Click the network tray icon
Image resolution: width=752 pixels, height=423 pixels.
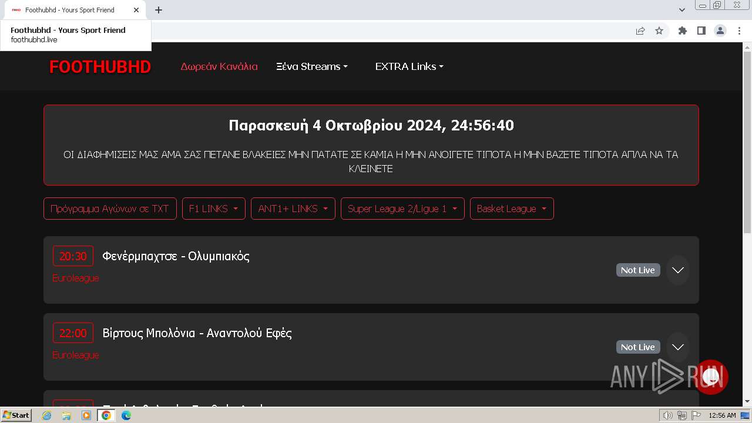(682, 415)
